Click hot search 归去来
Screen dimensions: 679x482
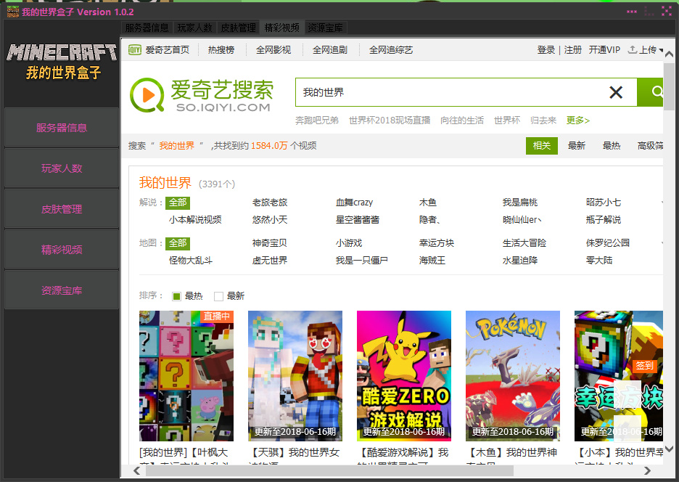tap(543, 120)
